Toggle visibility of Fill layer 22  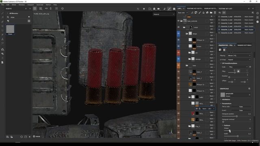pyautogui.click(x=178, y=40)
